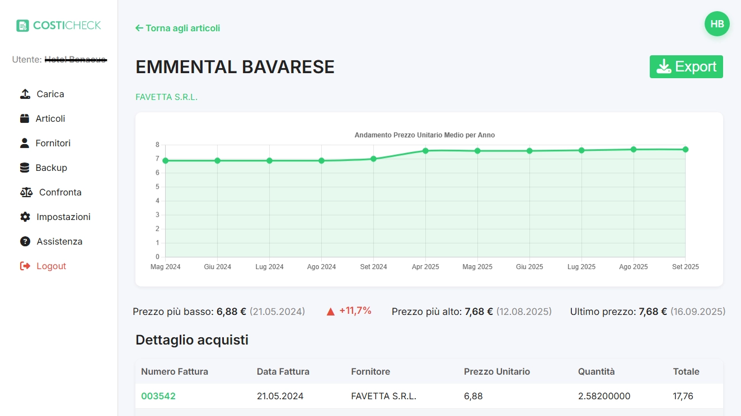Select the Mag 2024 chart data point
This screenshot has height=416, width=741.
(166, 161)
